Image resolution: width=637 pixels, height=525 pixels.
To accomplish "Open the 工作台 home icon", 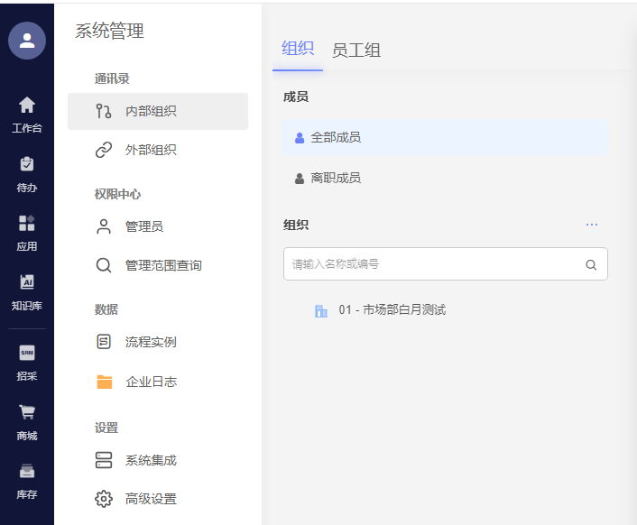I will [x=27, y=105].
